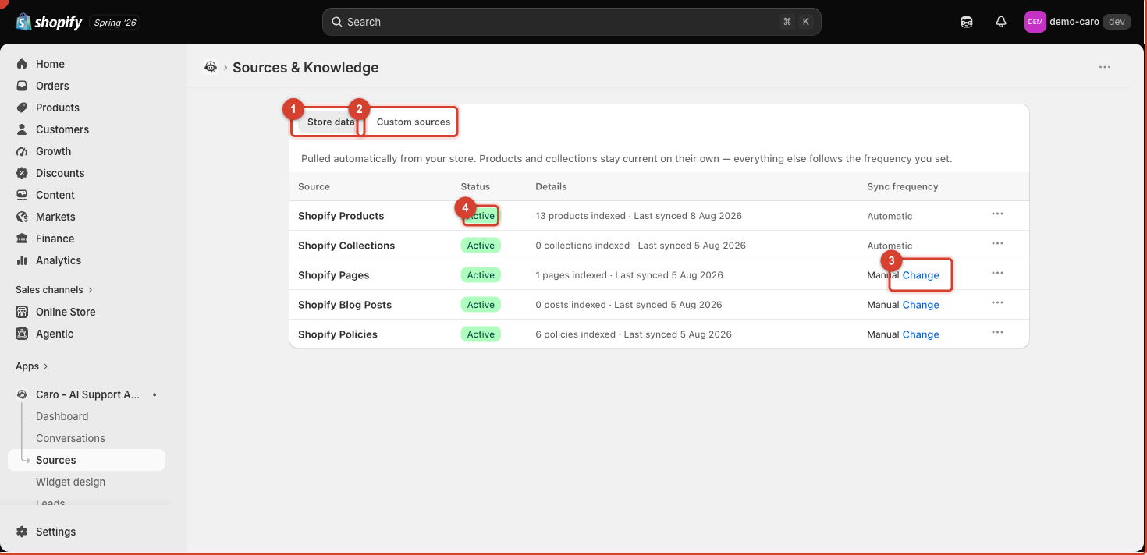Image resolution: width=1147 pixels, height=555 pixels.
Task: Click the Spring '26 edition badge
Action: (x=115, y=23)
